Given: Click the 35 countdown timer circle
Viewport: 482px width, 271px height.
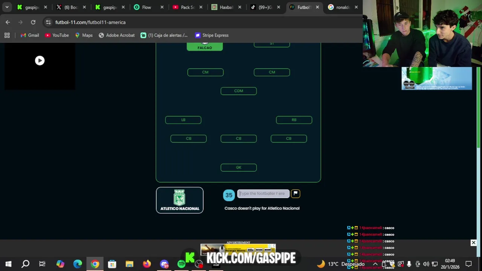Looking at the screenshot, I should pos(229,195).
